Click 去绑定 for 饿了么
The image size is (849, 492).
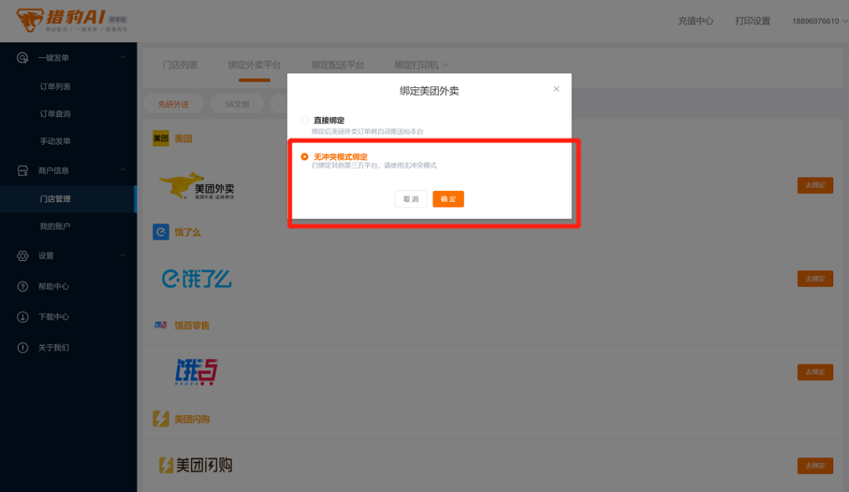(x=815, y=279)
